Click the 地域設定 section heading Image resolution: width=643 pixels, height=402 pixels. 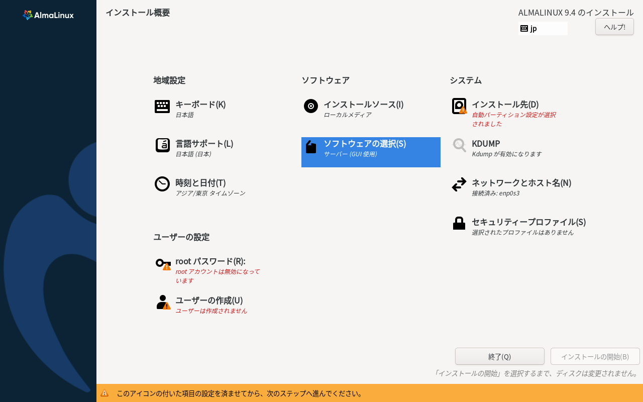tap(169, 80)
